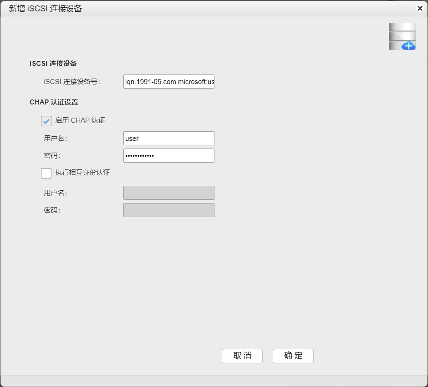Click the disabled mutual authentication 密码 field
Viewport: 428px width, 387px height.
pos(168,210)
